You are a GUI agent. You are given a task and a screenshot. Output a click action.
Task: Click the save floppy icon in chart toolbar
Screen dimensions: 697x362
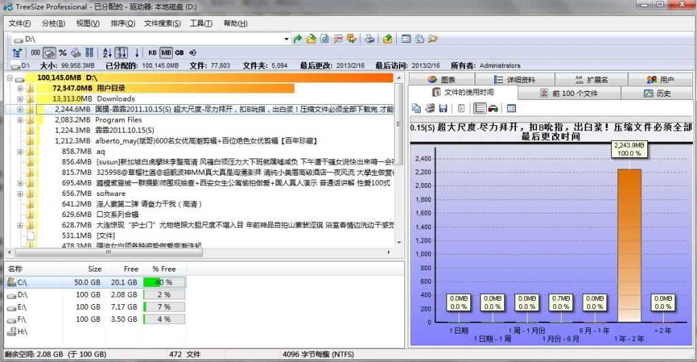click(x=442, y=108)
